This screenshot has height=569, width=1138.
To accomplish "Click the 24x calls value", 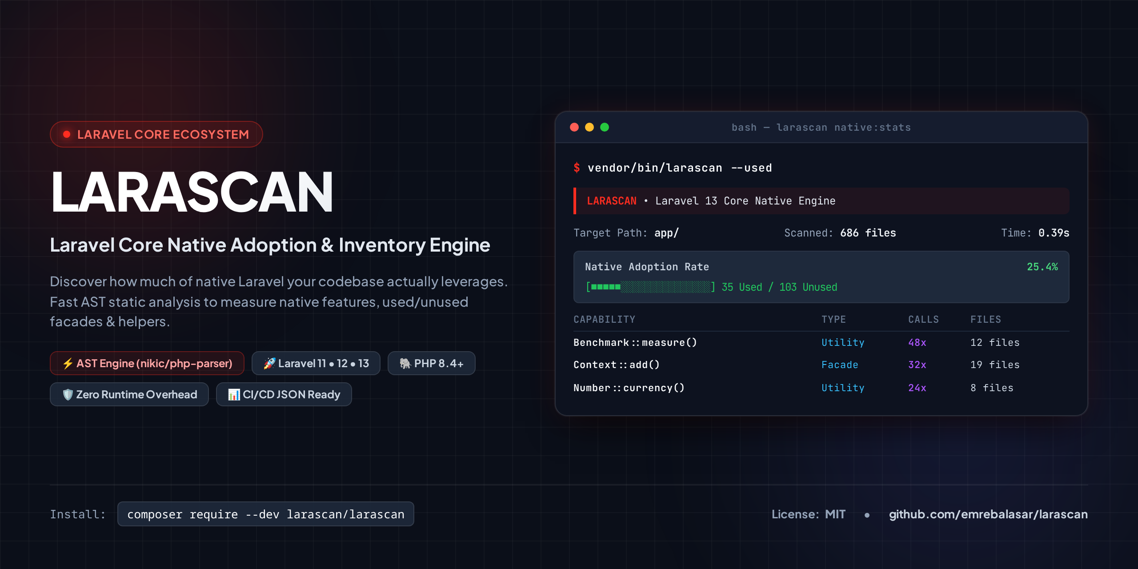I will coord(917,388).
